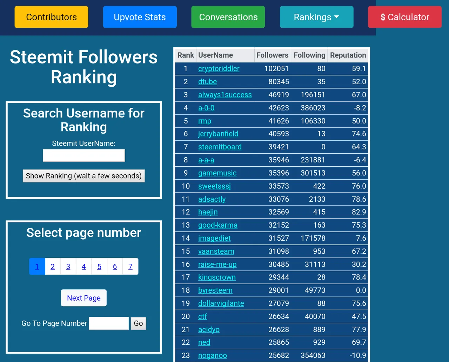
Task: Open the Upvote Stats page
Action: [x=140, y=17]
